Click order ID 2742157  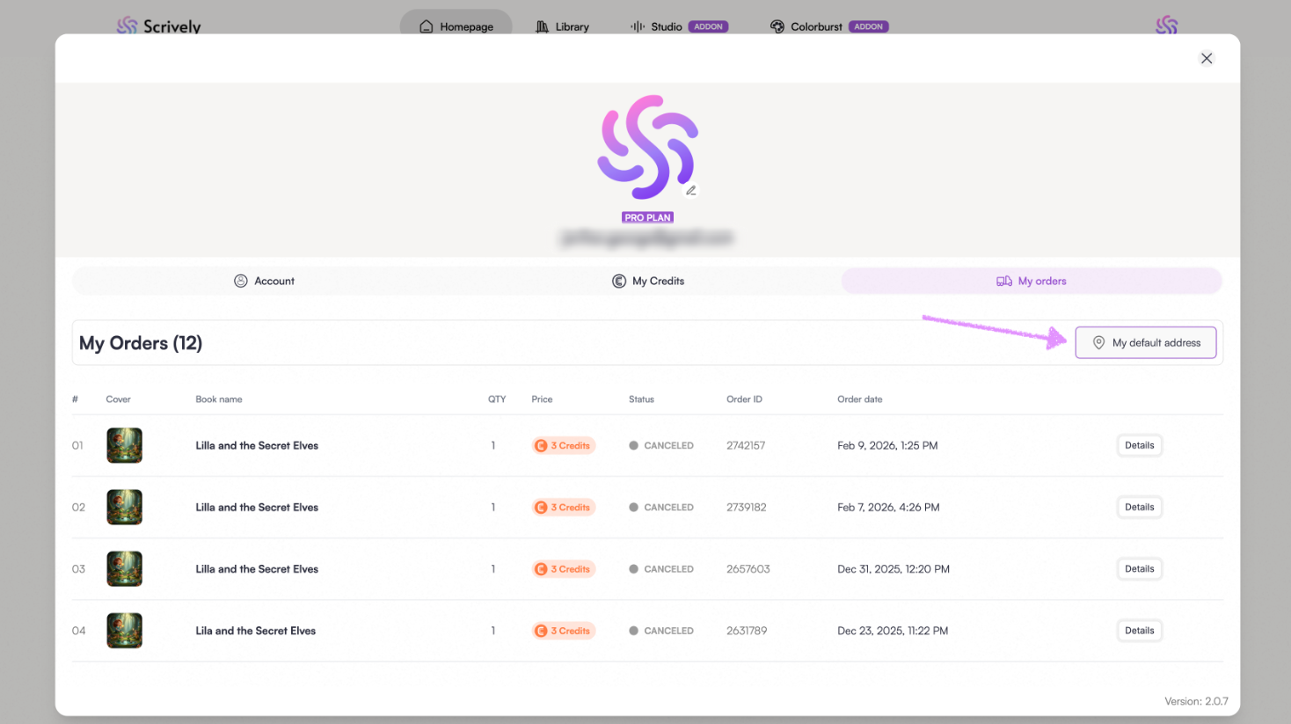coord(746,445)
